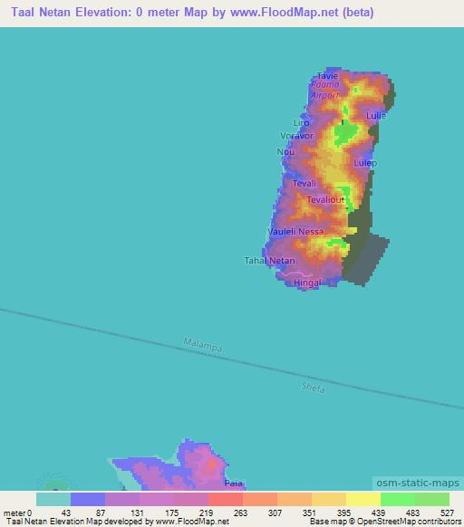Image resolution: width=464 pixels, height=527 pixels.
Task: Click the Liro village label
Action: 301,123
